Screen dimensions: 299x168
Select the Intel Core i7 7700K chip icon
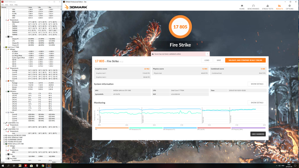(6, 47)
